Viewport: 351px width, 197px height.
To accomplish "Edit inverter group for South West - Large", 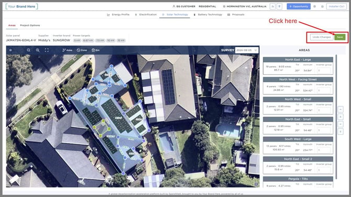I will [x=324, y=150].
